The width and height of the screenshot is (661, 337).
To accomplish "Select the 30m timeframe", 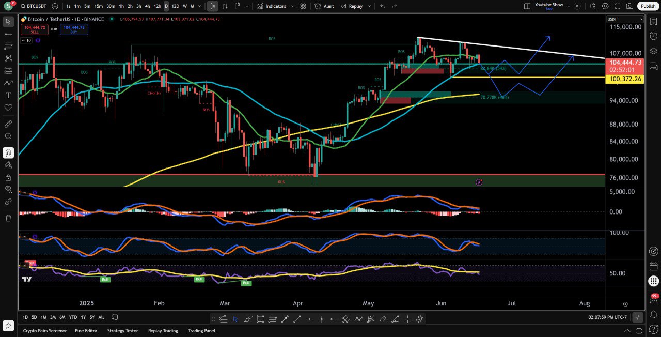I will 111,6.
